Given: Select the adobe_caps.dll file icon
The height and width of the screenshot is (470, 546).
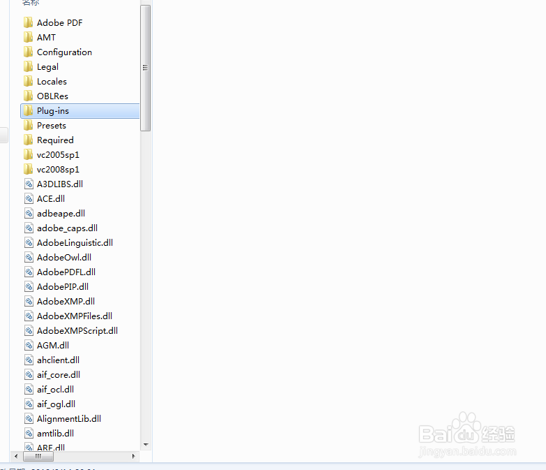Looking at the screenshot, I should tap(29, 228).
